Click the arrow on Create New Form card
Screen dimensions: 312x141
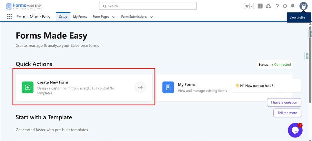(140, 87)
